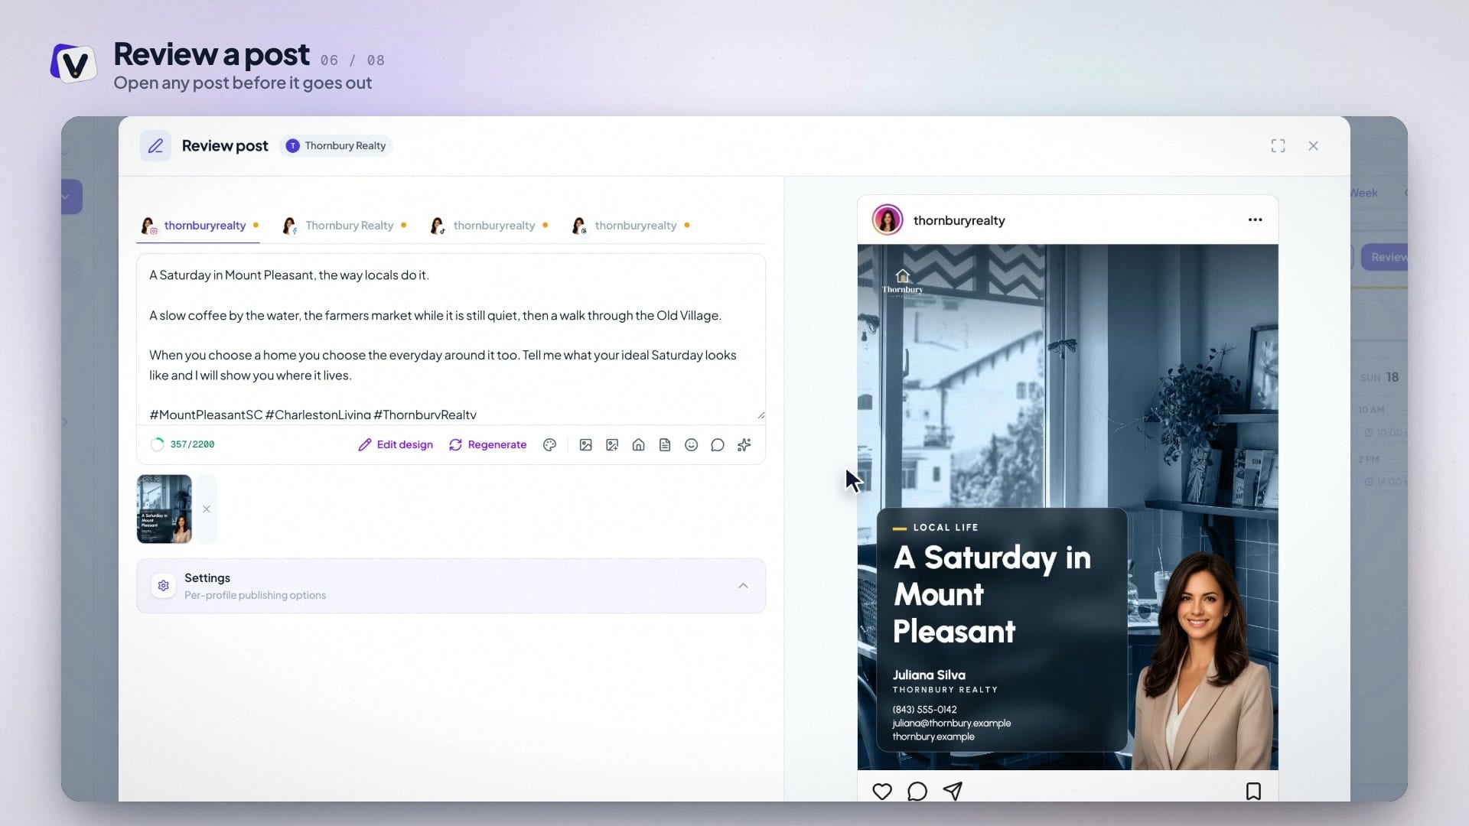Click the share paper-plane icon in preview

pyautogui.click(x=953, y=792)
